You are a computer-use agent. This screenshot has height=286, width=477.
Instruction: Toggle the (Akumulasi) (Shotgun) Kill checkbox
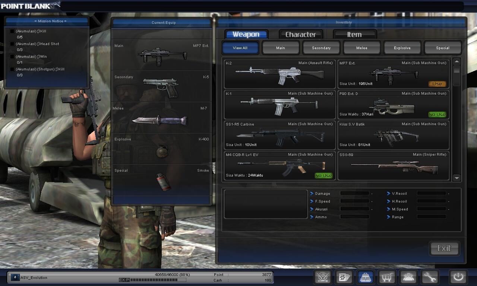tap(12, 69)
